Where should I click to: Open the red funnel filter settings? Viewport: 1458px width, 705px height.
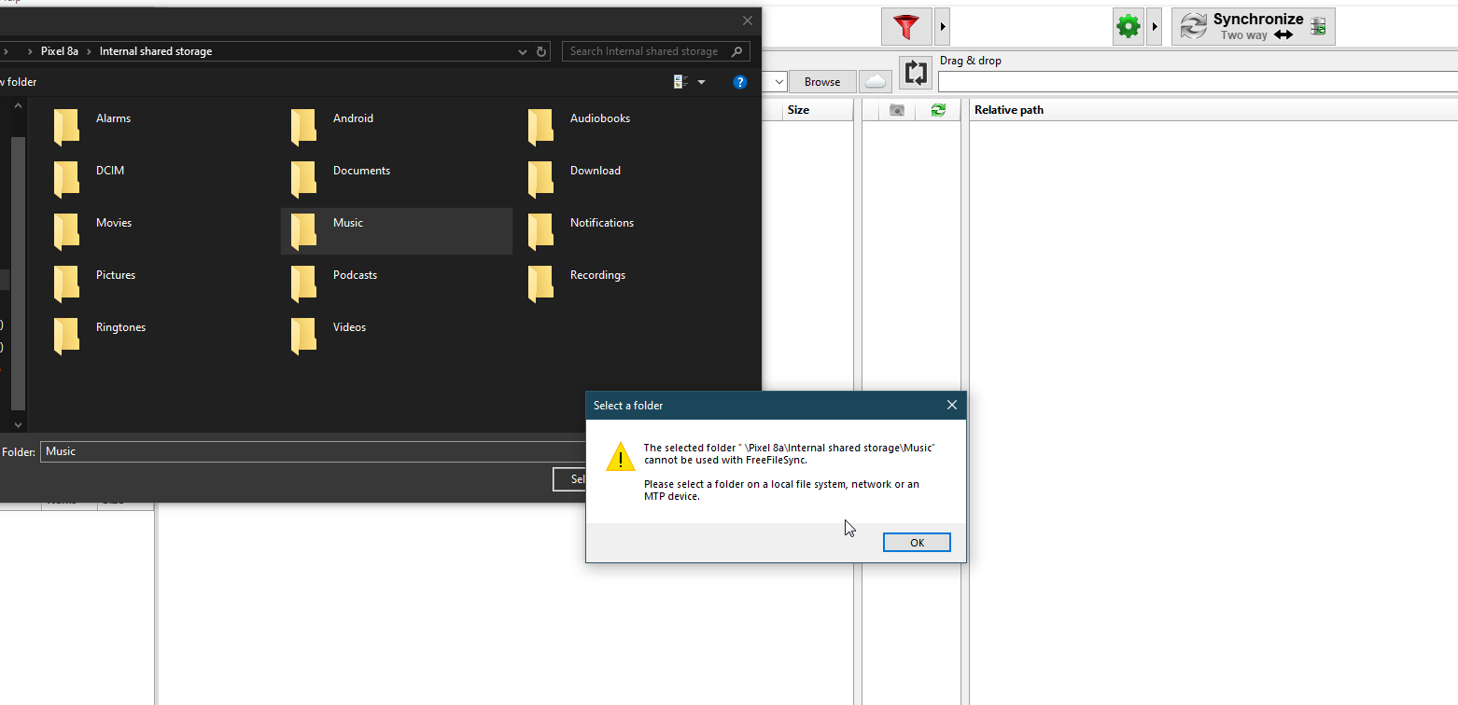(x=906, y=27)
